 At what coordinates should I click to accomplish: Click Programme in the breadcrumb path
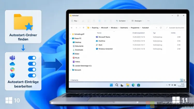click(x=135, y=28)
